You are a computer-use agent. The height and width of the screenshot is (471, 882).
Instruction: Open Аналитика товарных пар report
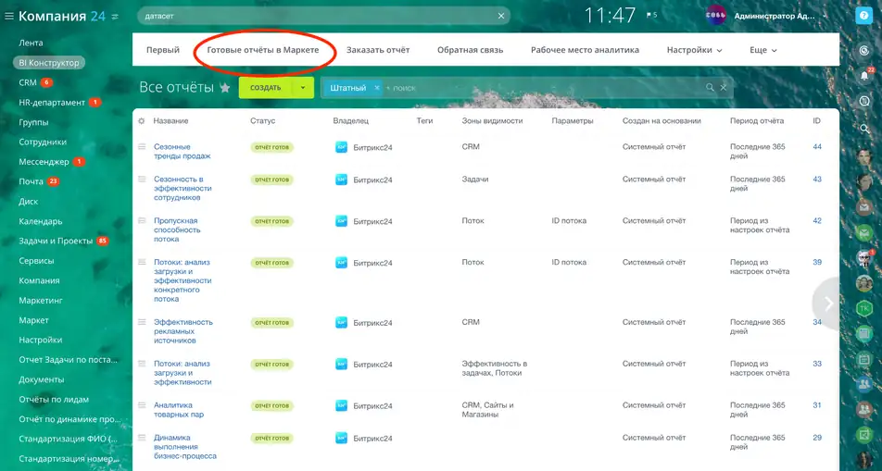tap(179, 410)
